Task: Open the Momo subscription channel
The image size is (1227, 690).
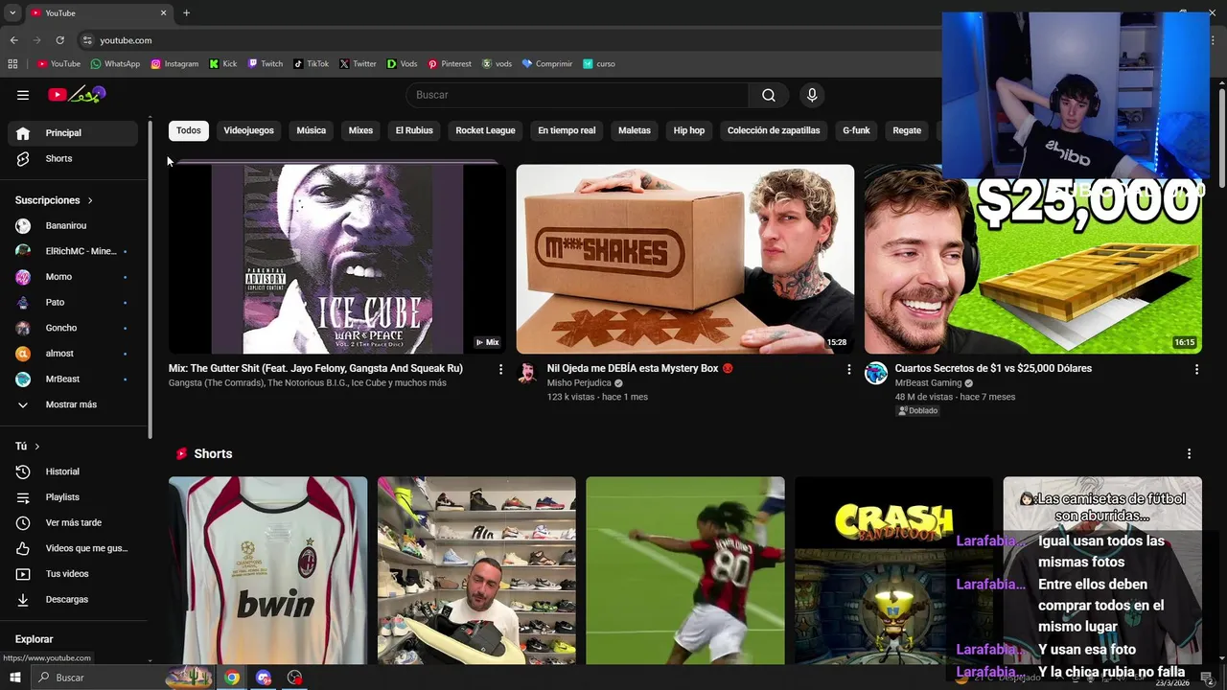Action: [73, 277]
